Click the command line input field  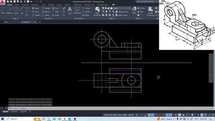111,108
